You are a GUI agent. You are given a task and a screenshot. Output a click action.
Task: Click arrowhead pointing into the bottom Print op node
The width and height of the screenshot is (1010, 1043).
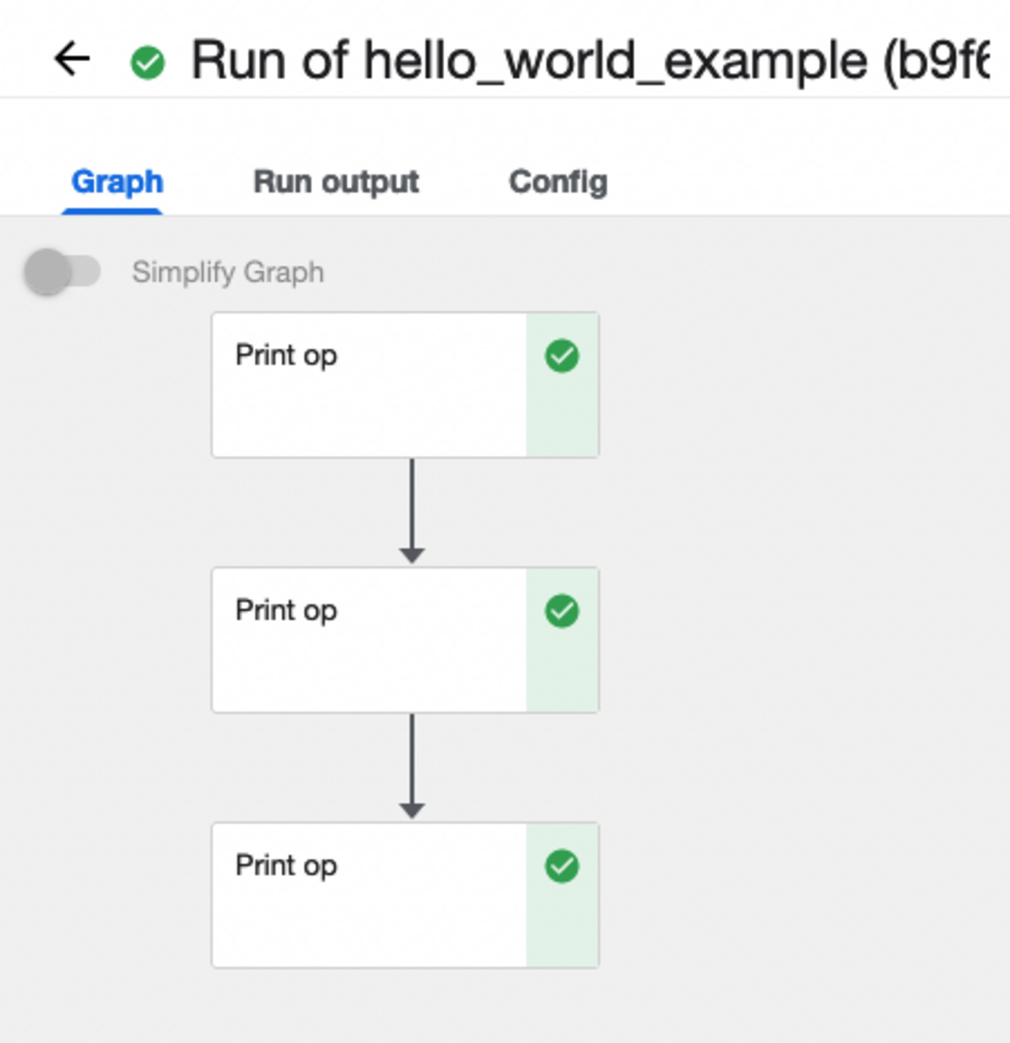click(x=412, y=809)
